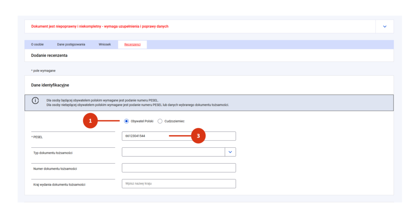Click the red invalid document warning text

tap(100, 27)
